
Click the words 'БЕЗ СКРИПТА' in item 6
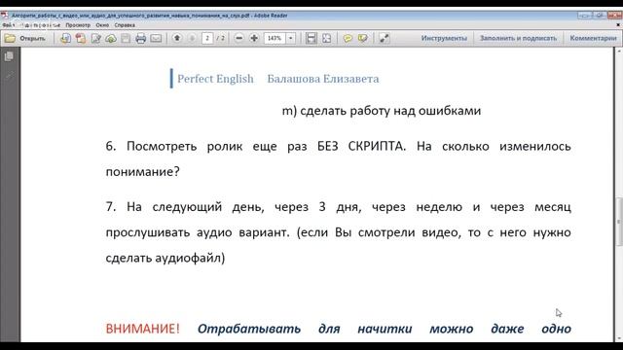tap(361, 146)
